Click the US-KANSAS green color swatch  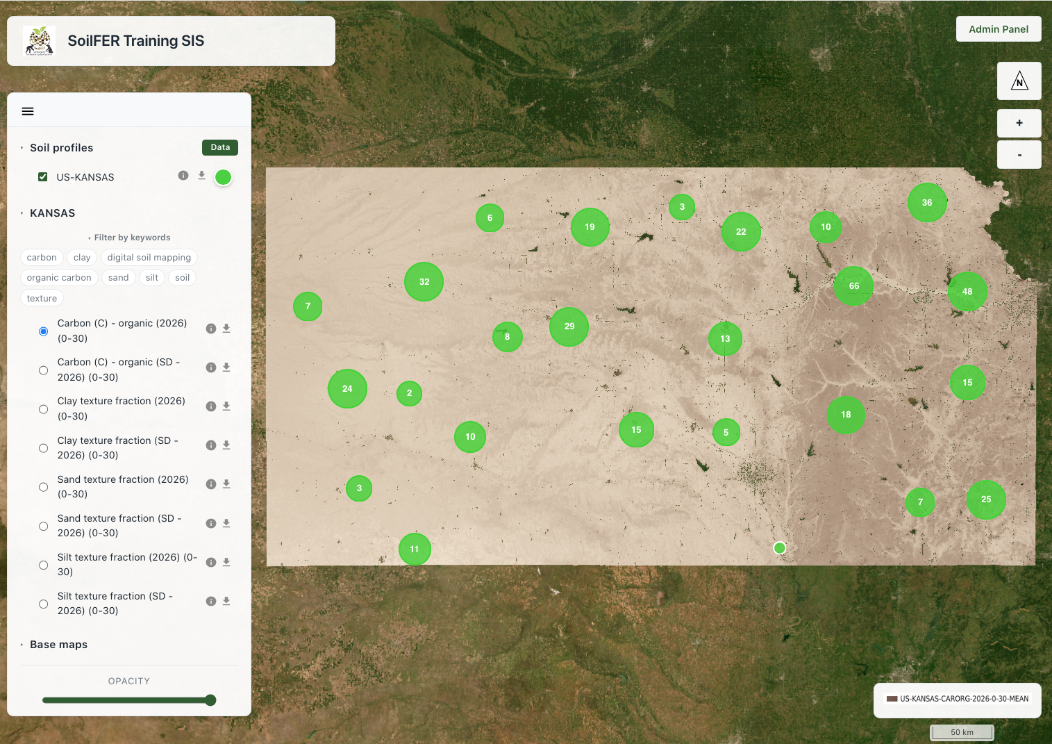click(223, 177)
